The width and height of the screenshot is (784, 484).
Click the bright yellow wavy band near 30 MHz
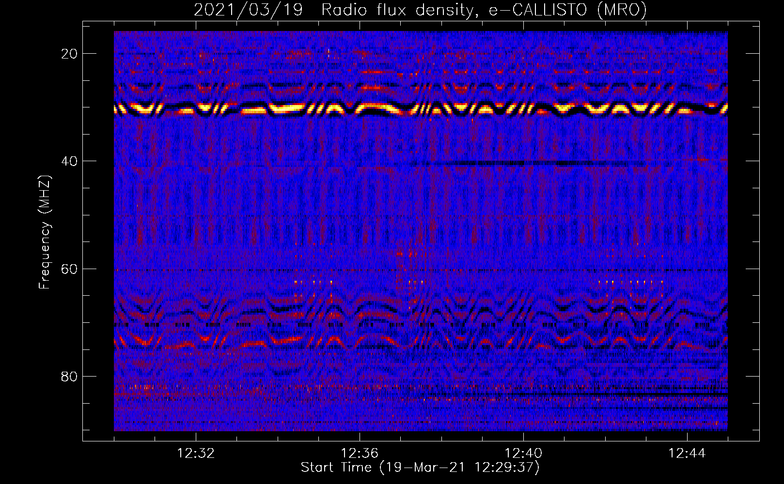pos(421,109)
